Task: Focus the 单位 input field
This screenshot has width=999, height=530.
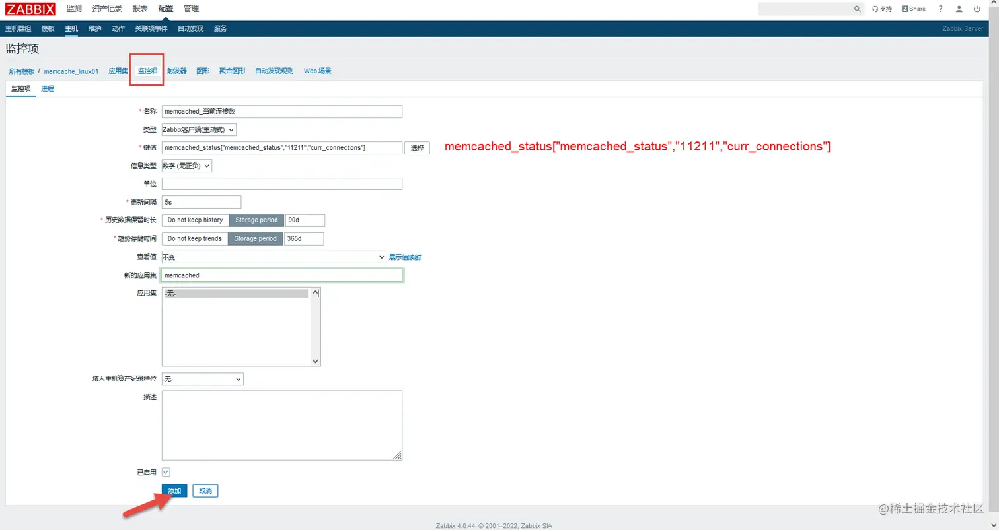Action: coord(282,183)
